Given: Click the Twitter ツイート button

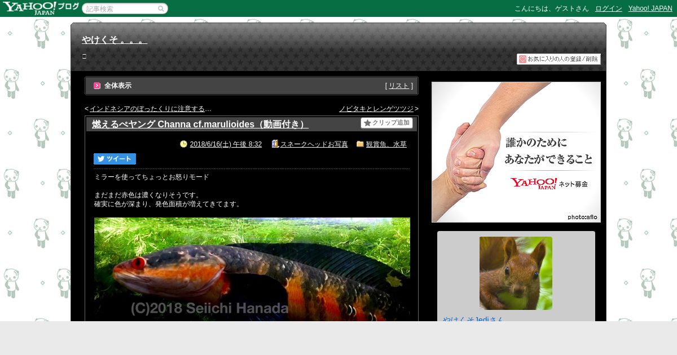Looking at the screenshot, I should [115, 159].
